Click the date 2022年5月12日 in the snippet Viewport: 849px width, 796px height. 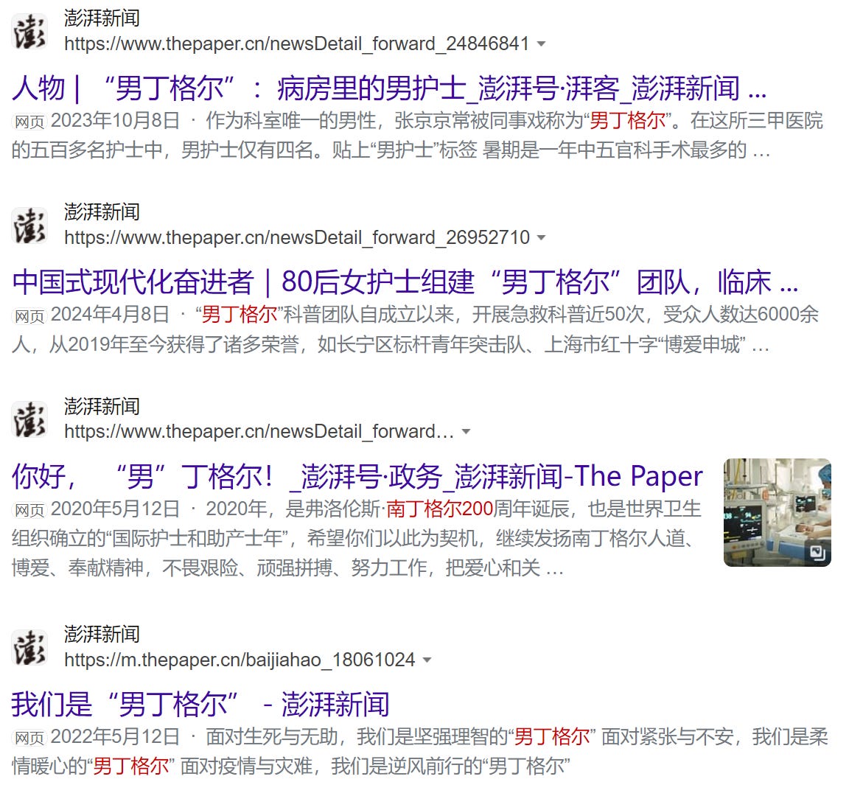[115, 736]
